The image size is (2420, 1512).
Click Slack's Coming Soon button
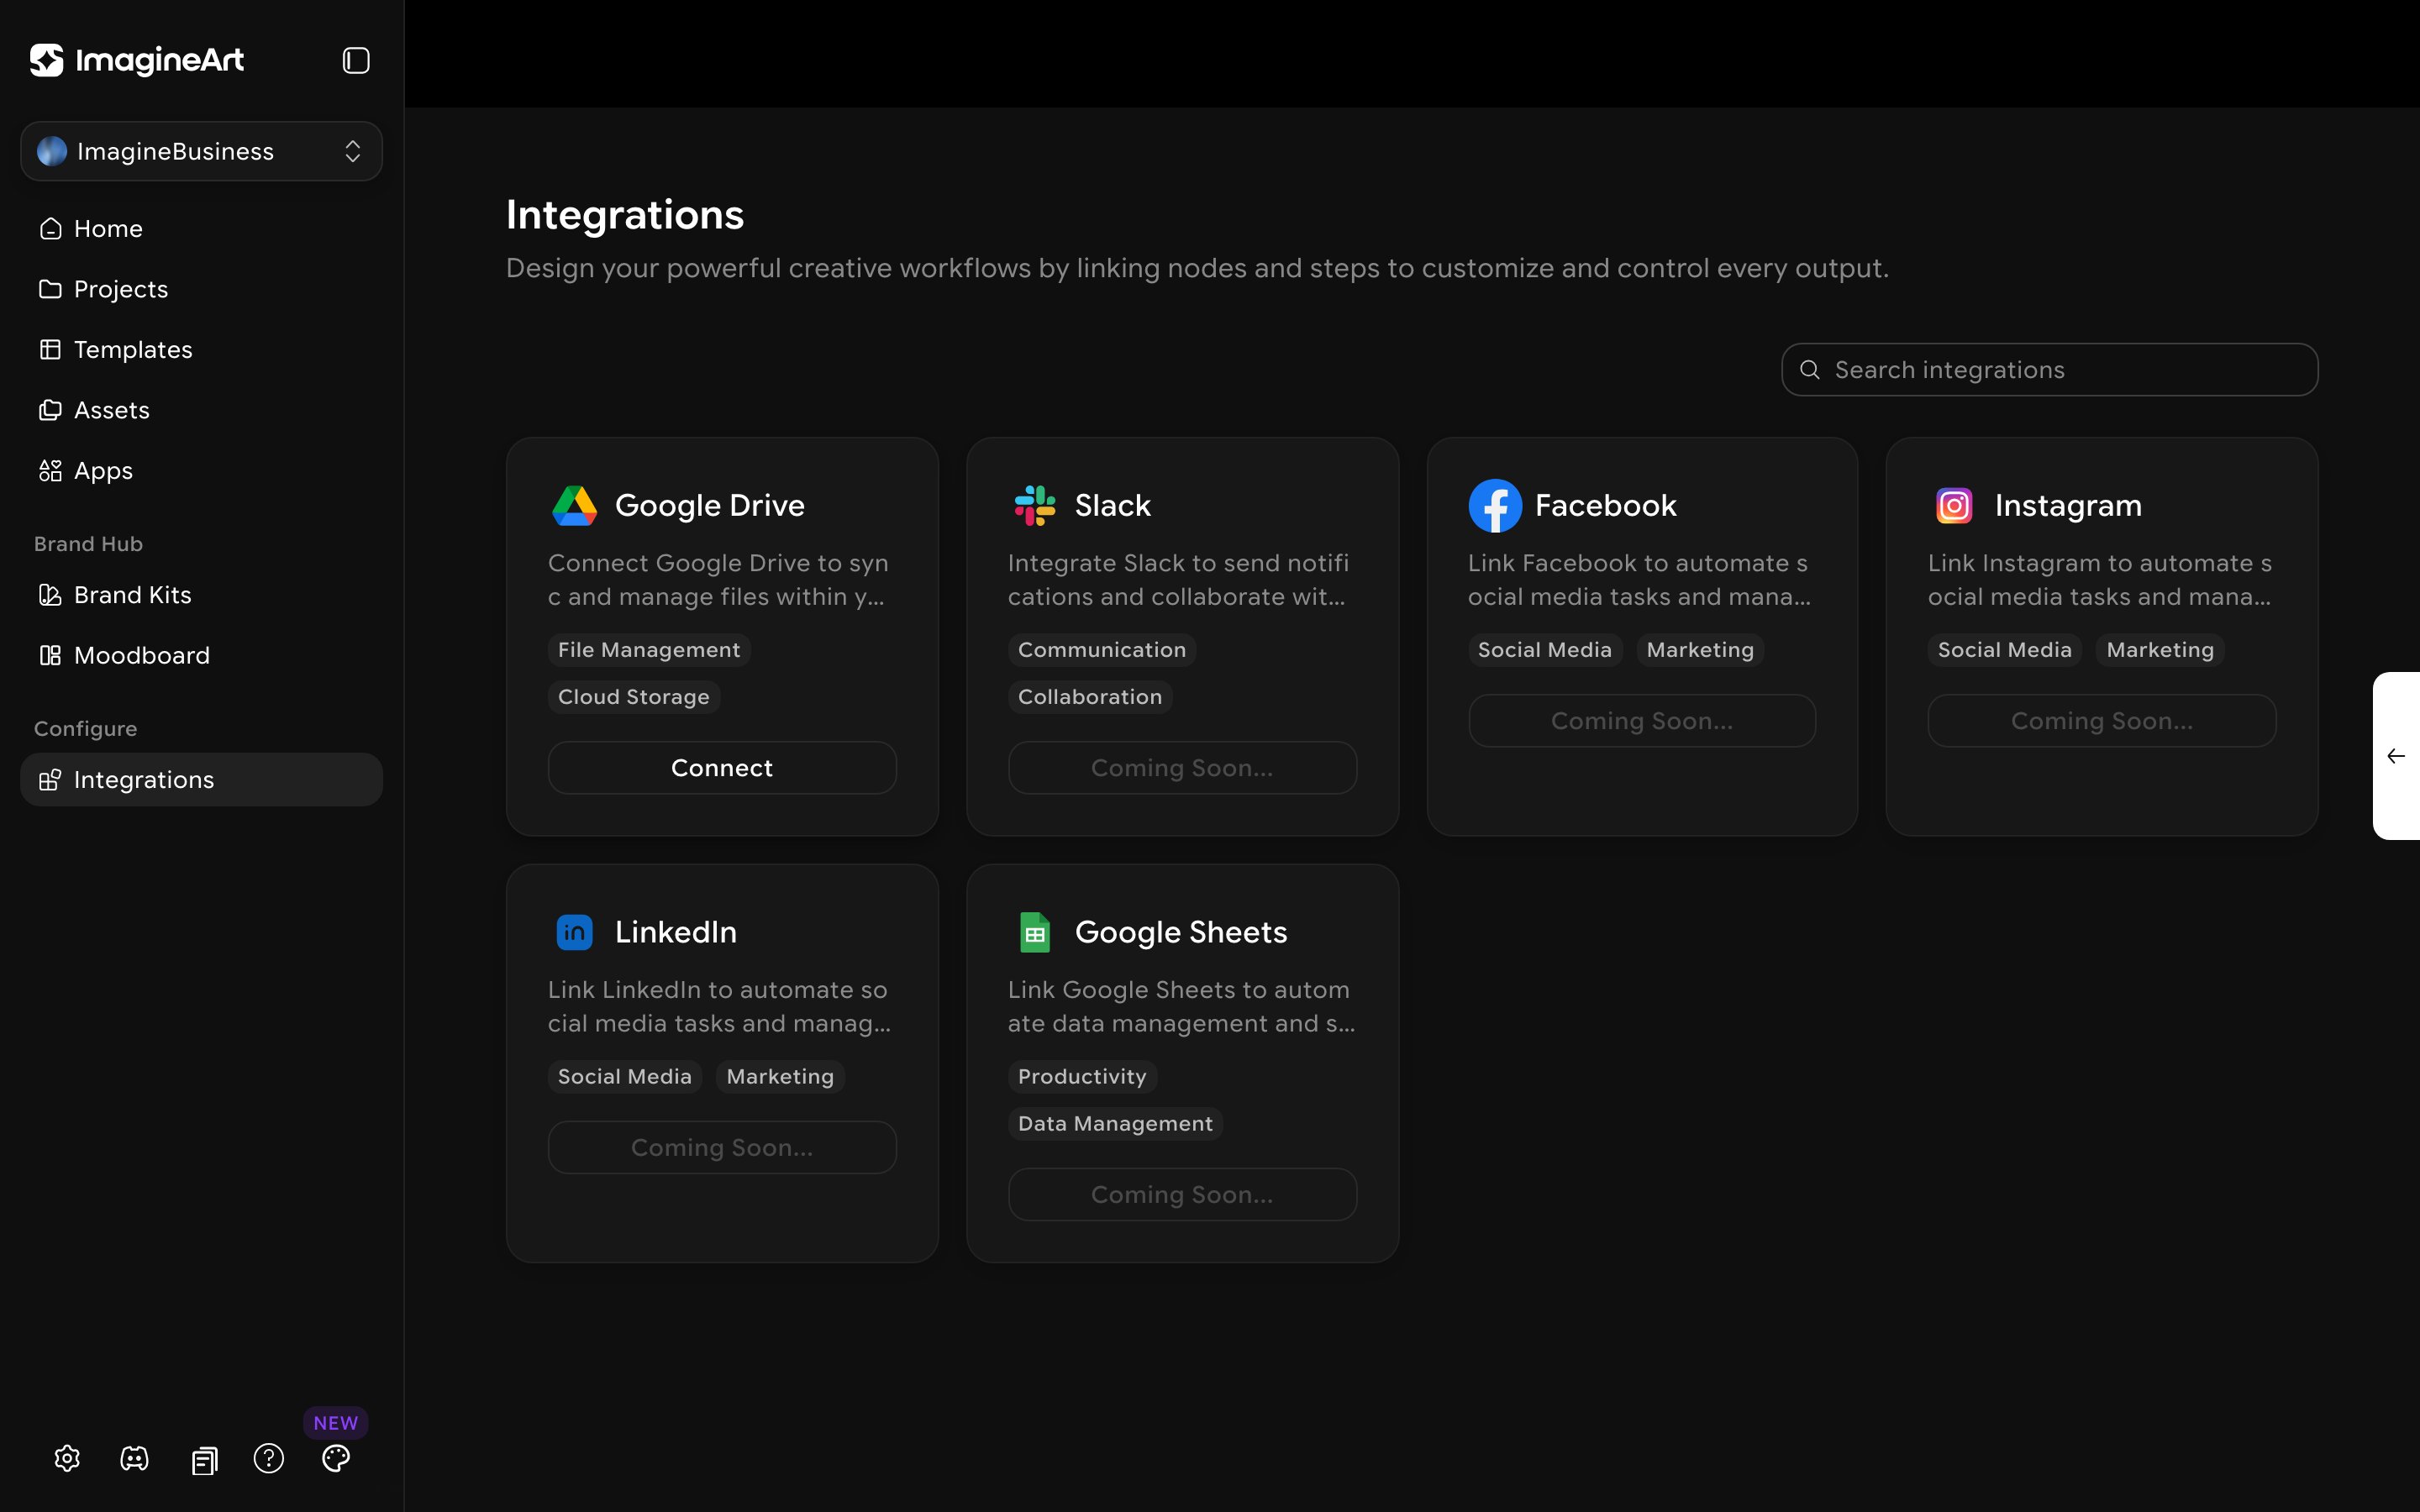(1182, 768)
